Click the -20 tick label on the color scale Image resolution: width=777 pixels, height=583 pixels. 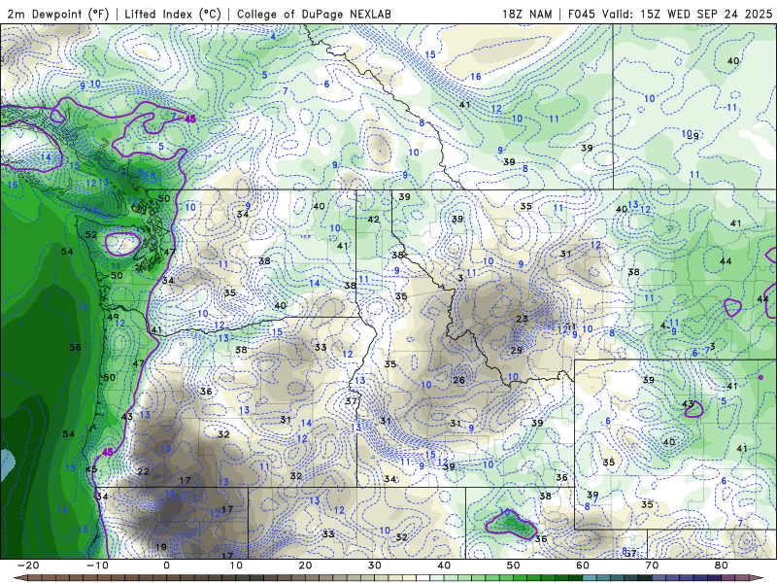pyautogui.click(x=28, y=566)
